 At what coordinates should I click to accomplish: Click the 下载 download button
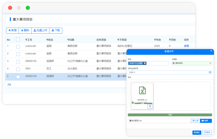pos(56,30)
